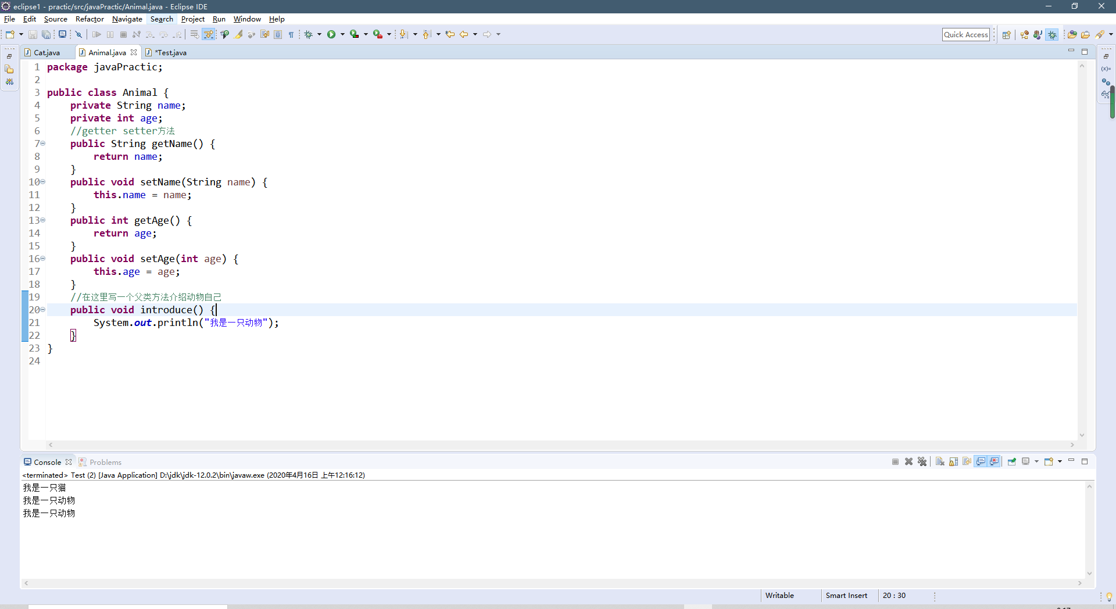Open the Project menu
The height and width of the screenshot is (609, 1116).
coord(193,19)
